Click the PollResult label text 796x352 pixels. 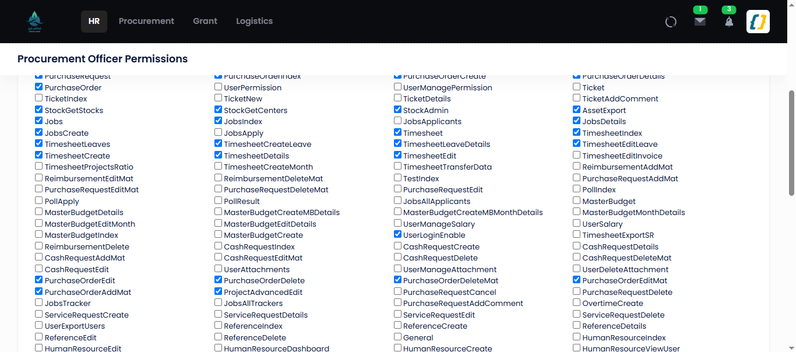pyautogui.click(x=242, y=201)
